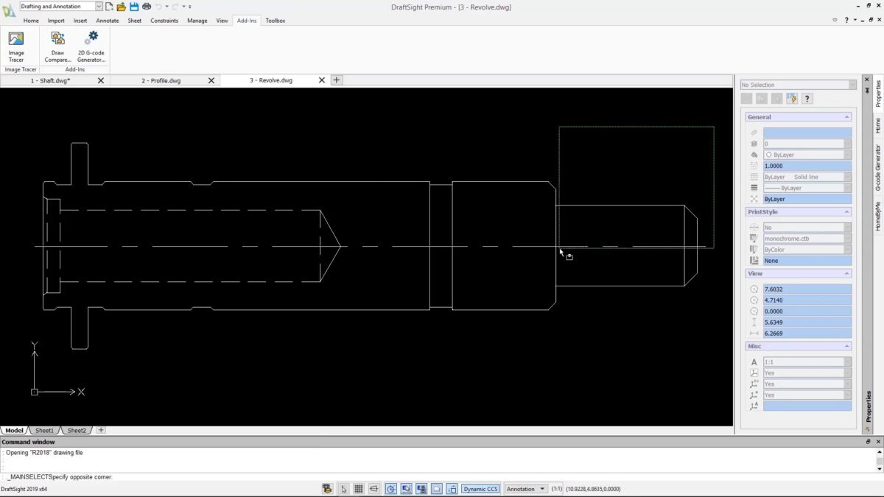Toggle the Grid display in status bar
The height and width of the screenshot is (497, 884).
tap(359, 489)
